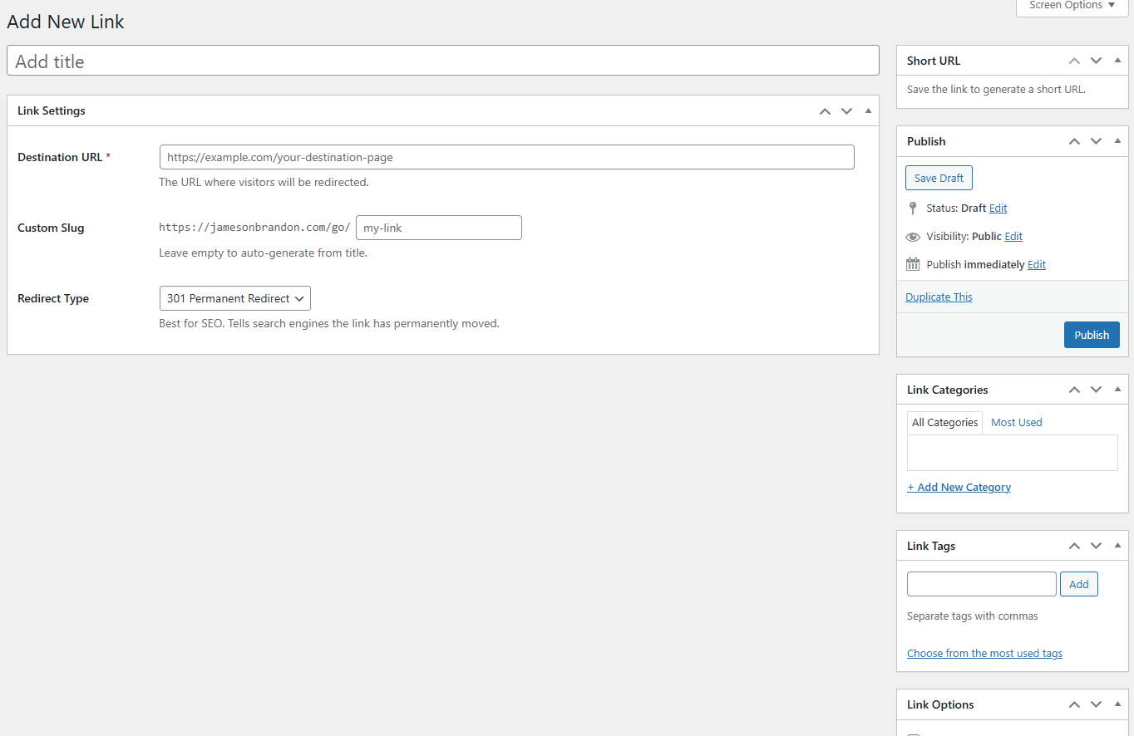Collapse the Link Options panel

click(1117, 704)
